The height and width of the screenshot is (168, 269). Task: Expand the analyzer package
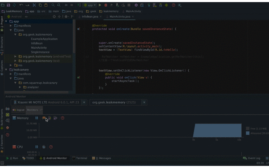20,87
